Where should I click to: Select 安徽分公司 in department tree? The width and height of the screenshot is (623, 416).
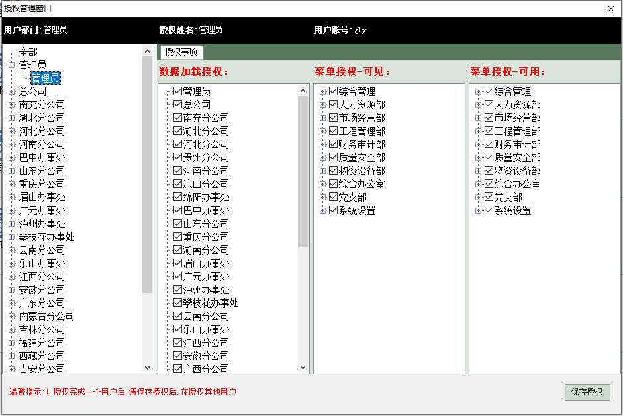coord(42,290)
